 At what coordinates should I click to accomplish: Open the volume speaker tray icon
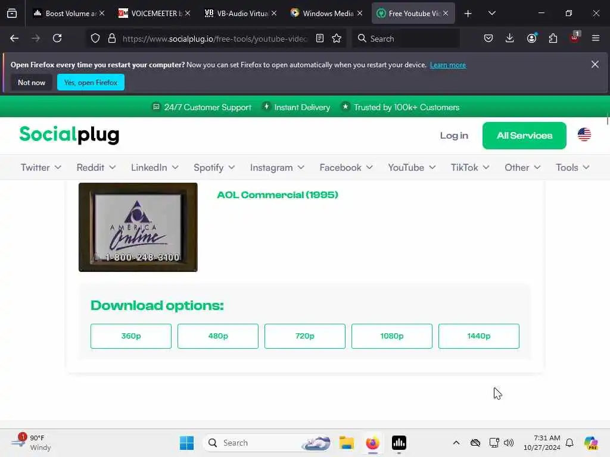(x=509, y=443)
